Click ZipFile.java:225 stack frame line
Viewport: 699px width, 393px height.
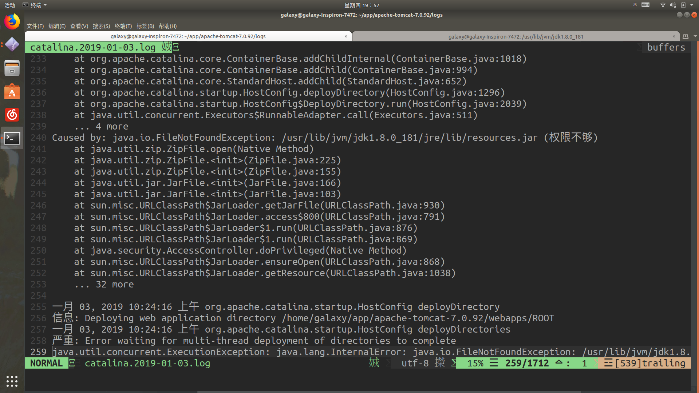tap(208, 160)
